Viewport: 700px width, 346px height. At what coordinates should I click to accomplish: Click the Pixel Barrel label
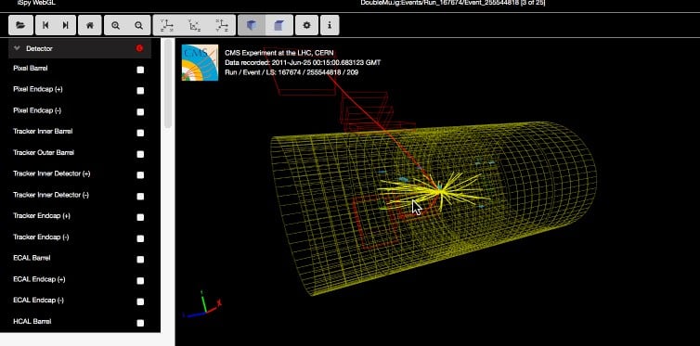(x=31, y=69)
